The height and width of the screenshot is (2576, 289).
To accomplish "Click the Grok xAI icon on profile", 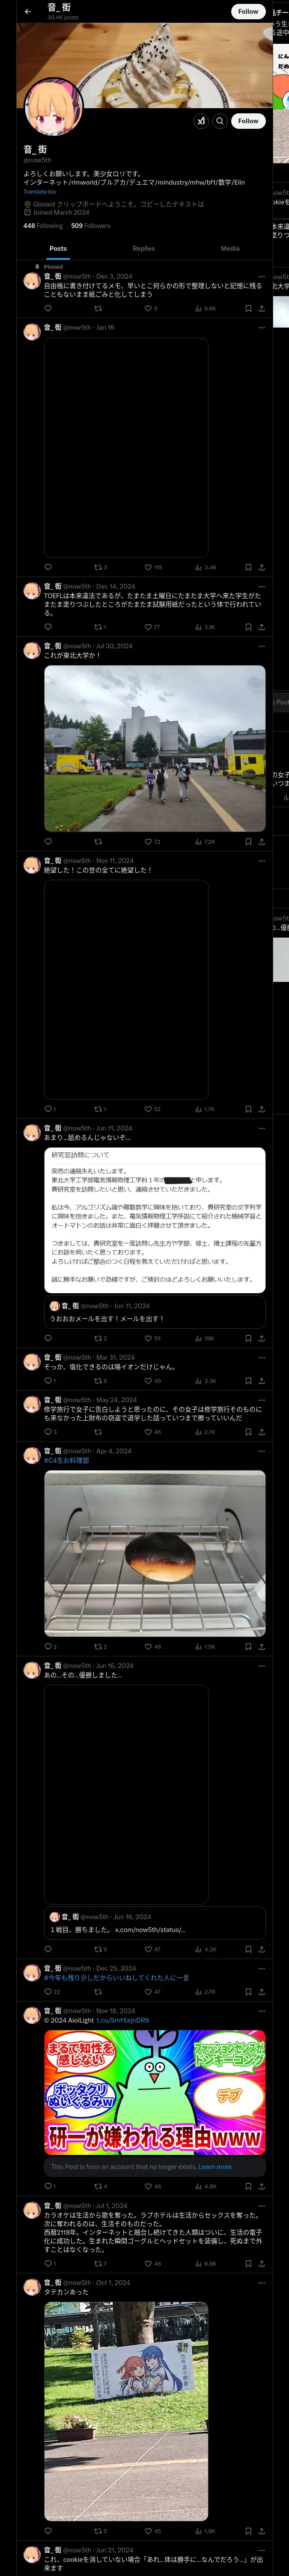I will [201, 121].
